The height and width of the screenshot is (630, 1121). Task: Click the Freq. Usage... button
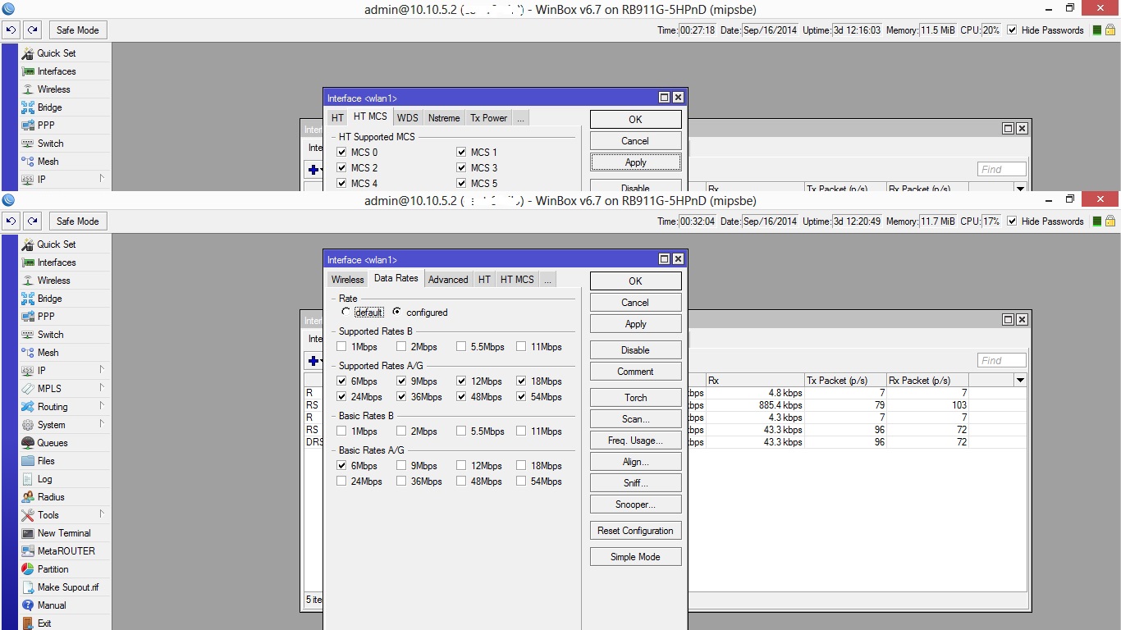coord(635,441)
